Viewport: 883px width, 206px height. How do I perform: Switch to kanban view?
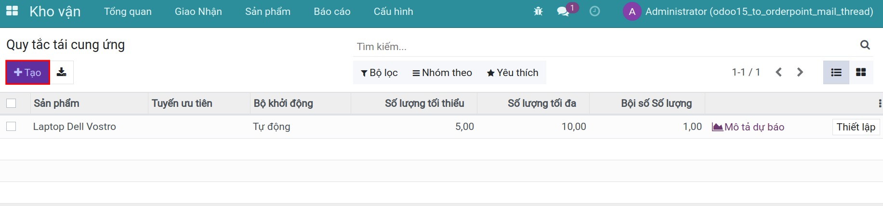click(861, 72)
